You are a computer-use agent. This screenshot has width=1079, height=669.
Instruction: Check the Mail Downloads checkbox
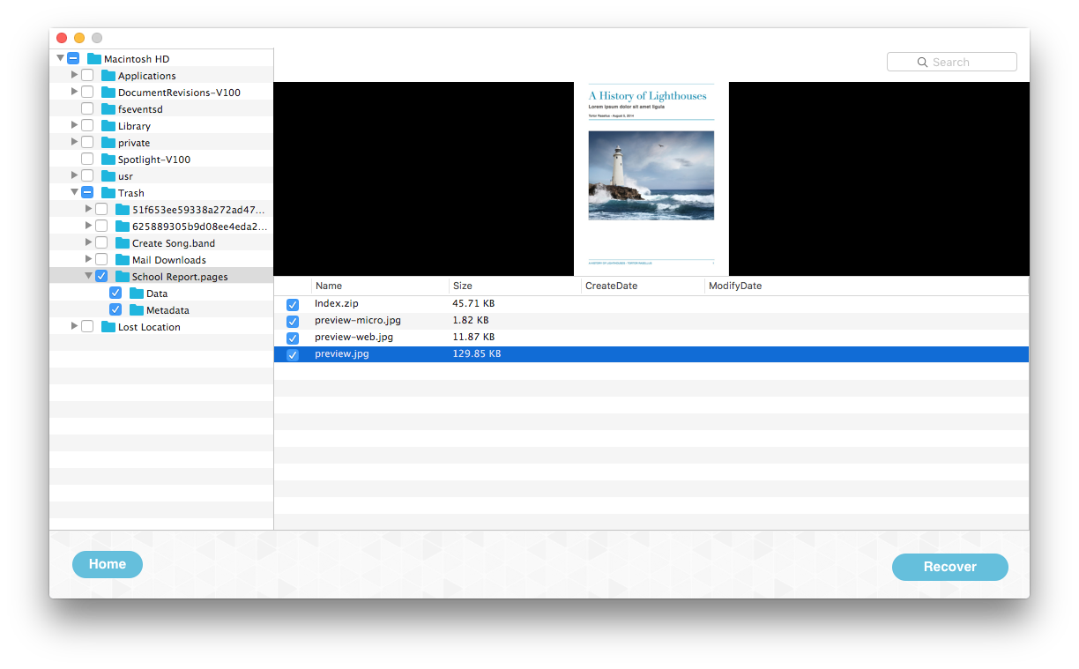coord(101,260)
